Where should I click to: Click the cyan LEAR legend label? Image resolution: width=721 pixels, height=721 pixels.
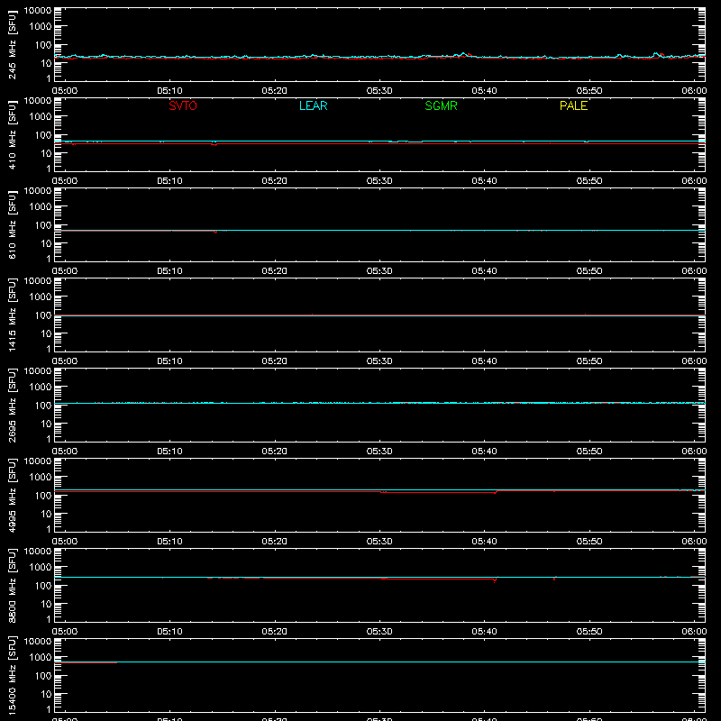(x=313, y=105)
